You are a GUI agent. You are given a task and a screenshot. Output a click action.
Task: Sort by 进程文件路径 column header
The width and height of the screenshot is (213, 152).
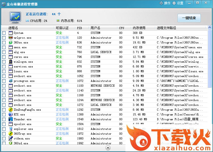click(181, 28)
